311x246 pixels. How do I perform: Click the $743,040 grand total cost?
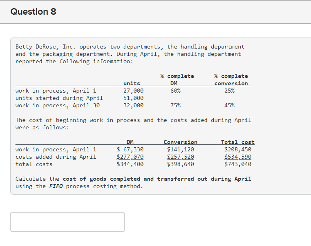[238, 164]
